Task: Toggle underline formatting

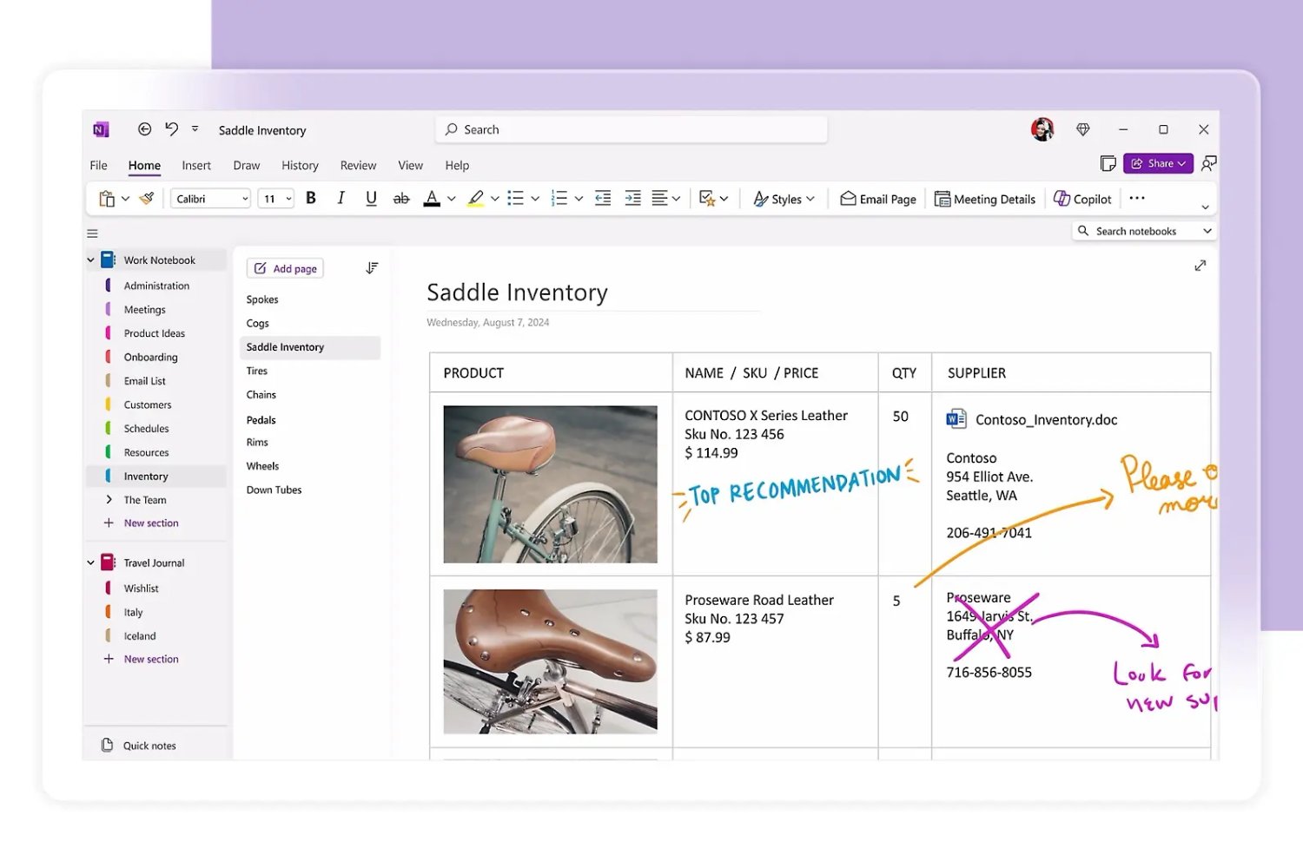Action: click(371, 199)
